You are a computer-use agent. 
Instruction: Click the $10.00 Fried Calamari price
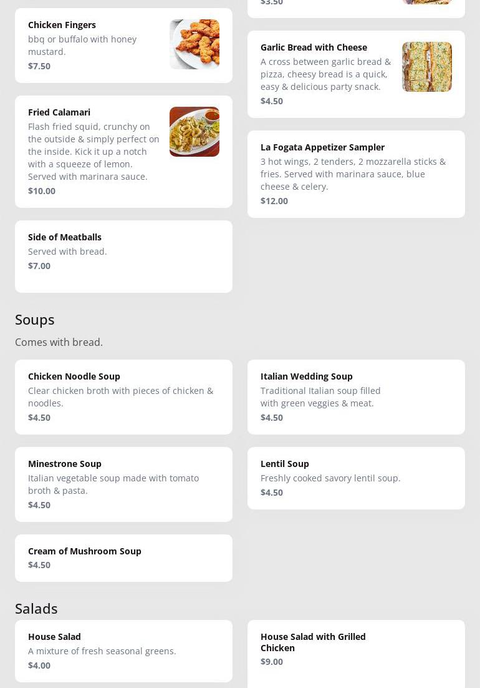point(42,191)
